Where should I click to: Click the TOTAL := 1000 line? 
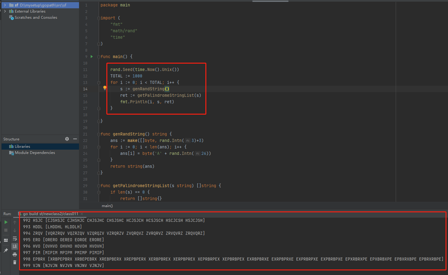(x=126, y=76)
